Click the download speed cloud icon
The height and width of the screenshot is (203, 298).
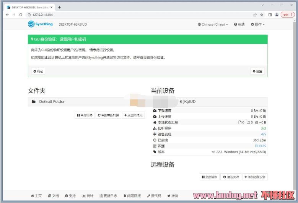click(x=155, y=110)
